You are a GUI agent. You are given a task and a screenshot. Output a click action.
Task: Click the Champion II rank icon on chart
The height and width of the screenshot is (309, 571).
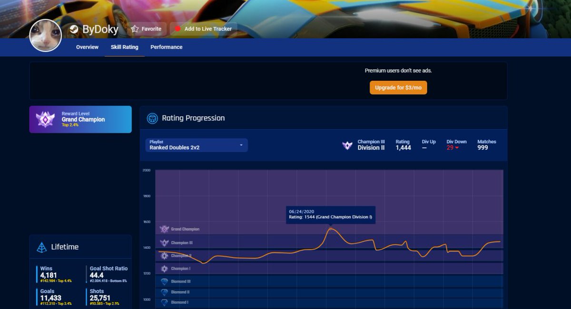165,256
